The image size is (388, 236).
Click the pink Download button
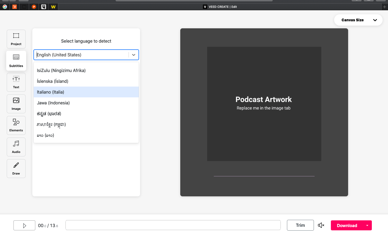coord(347,225)
